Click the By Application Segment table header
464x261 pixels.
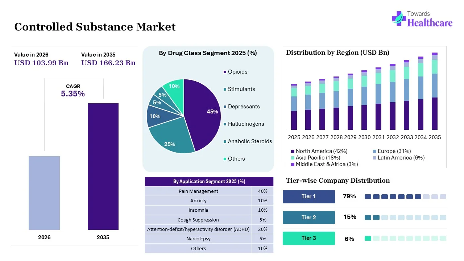coord(209,181)
